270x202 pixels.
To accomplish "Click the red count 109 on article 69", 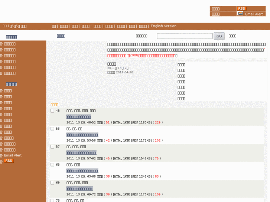I will coord(157,194).
